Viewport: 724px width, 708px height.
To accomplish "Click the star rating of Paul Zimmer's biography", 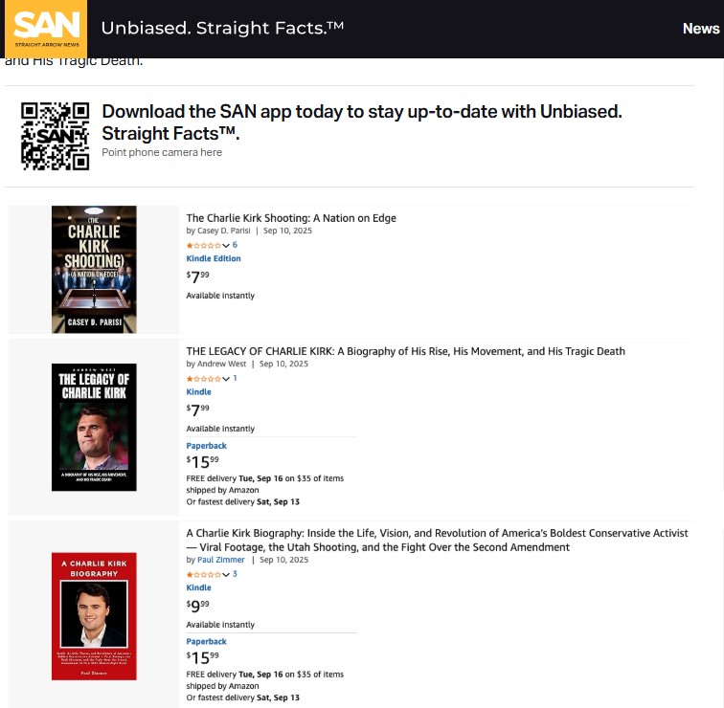I will [203, 574].
